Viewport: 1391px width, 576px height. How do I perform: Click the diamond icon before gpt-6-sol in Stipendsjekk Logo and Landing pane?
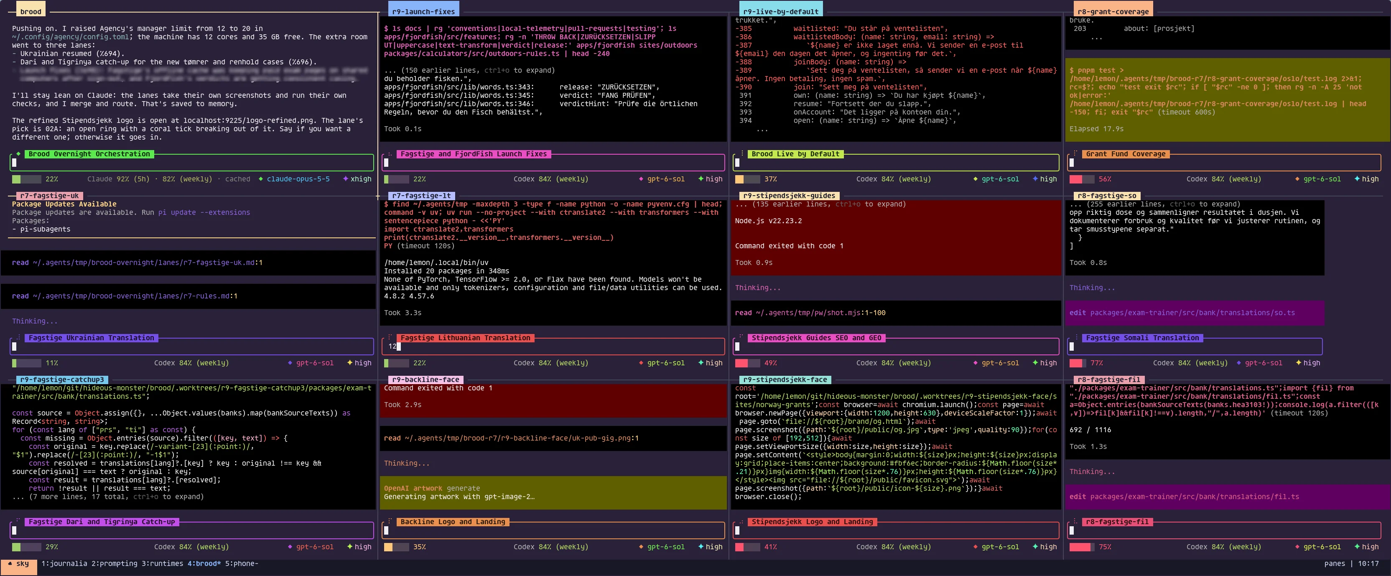[x=975, y=548]
